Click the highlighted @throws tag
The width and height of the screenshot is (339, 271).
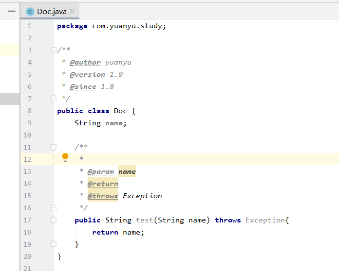coord(103,196)
